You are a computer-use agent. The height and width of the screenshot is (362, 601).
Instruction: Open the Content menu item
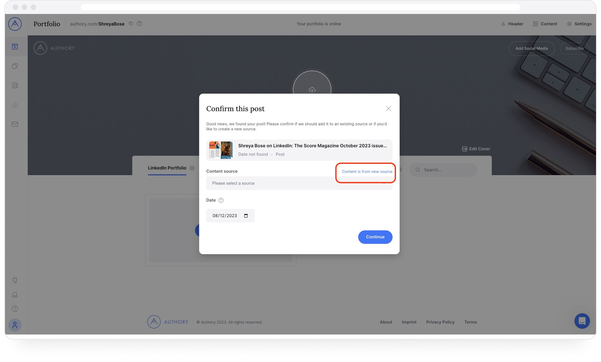pos(545,24)
